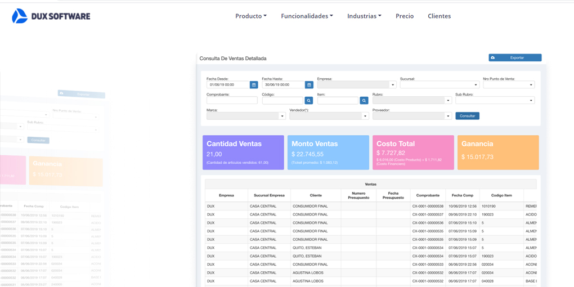Click the purple Cantidad Ventas card
574x287 pixels.
point(243,153)
